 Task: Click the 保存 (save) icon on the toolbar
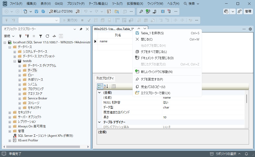pos(36,11)
